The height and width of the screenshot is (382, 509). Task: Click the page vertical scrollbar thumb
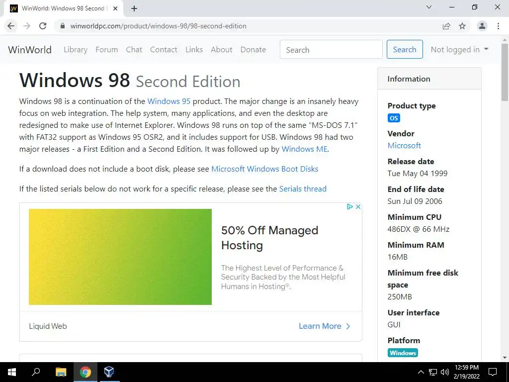pyautogui.click(x=505, y=72)
